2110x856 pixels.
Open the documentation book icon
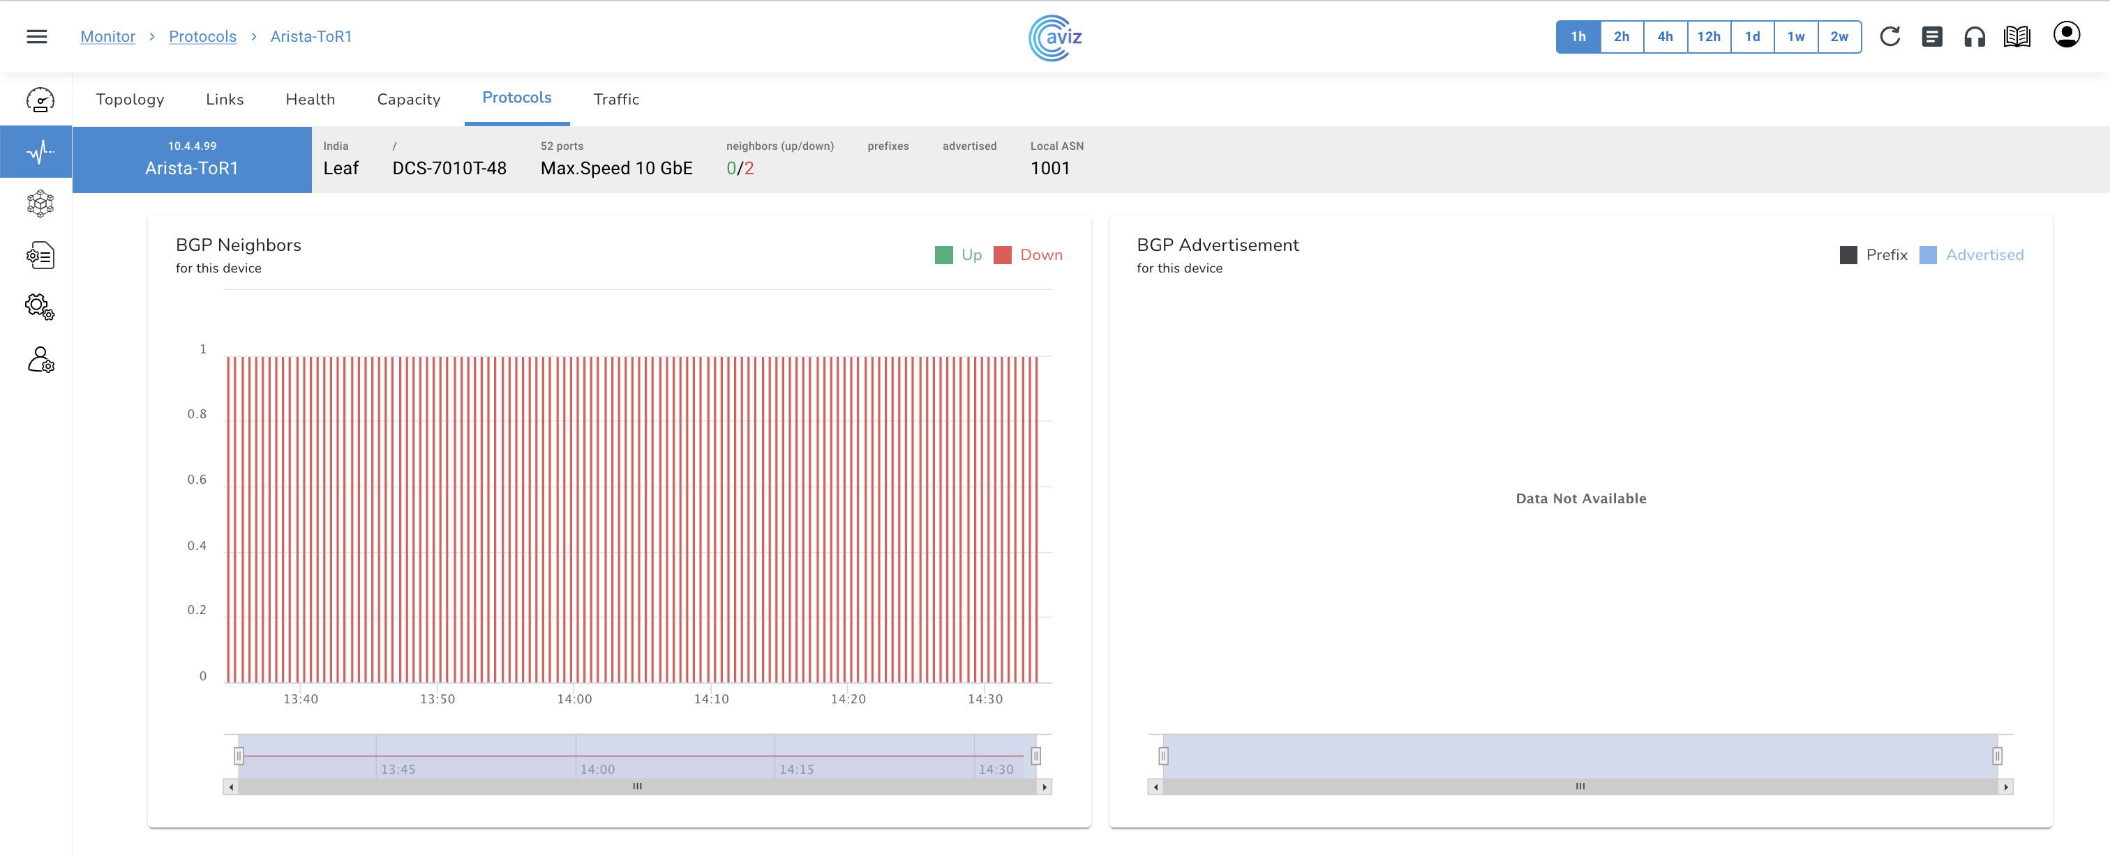2017,37
